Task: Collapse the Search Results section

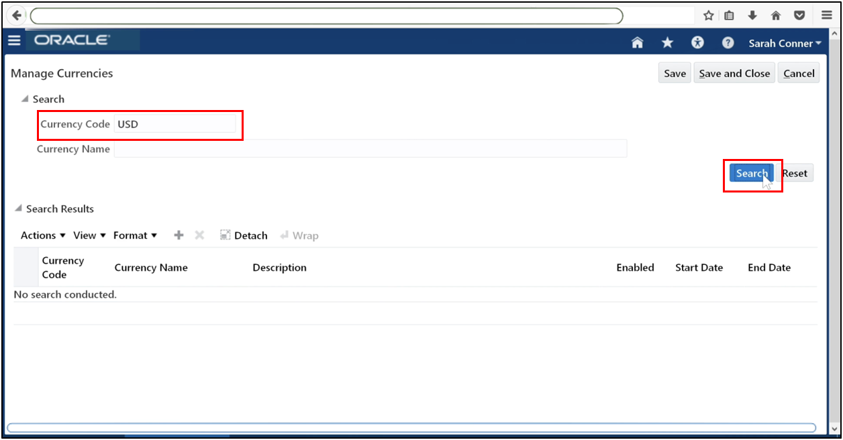Action: (19, 209)
